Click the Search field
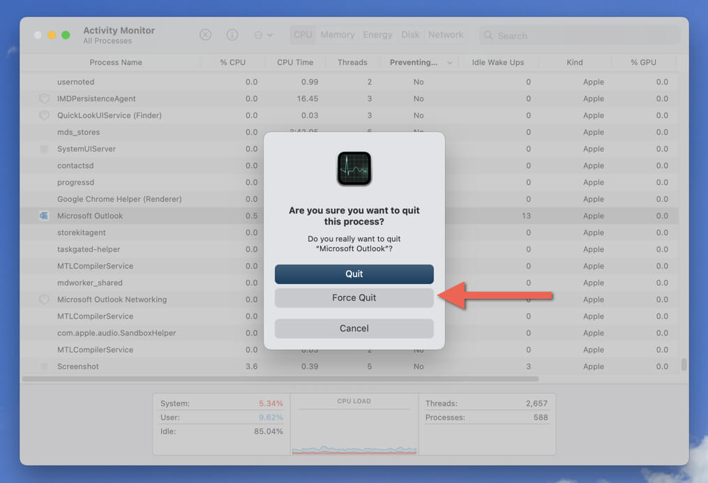This screenshot has height=483, width=708. [580, 35]
